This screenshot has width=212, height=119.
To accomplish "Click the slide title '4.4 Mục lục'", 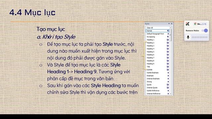I will (32, 13).
